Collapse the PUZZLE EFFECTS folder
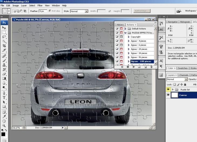Screen dimensions: 197x142 tap(125, 33)
